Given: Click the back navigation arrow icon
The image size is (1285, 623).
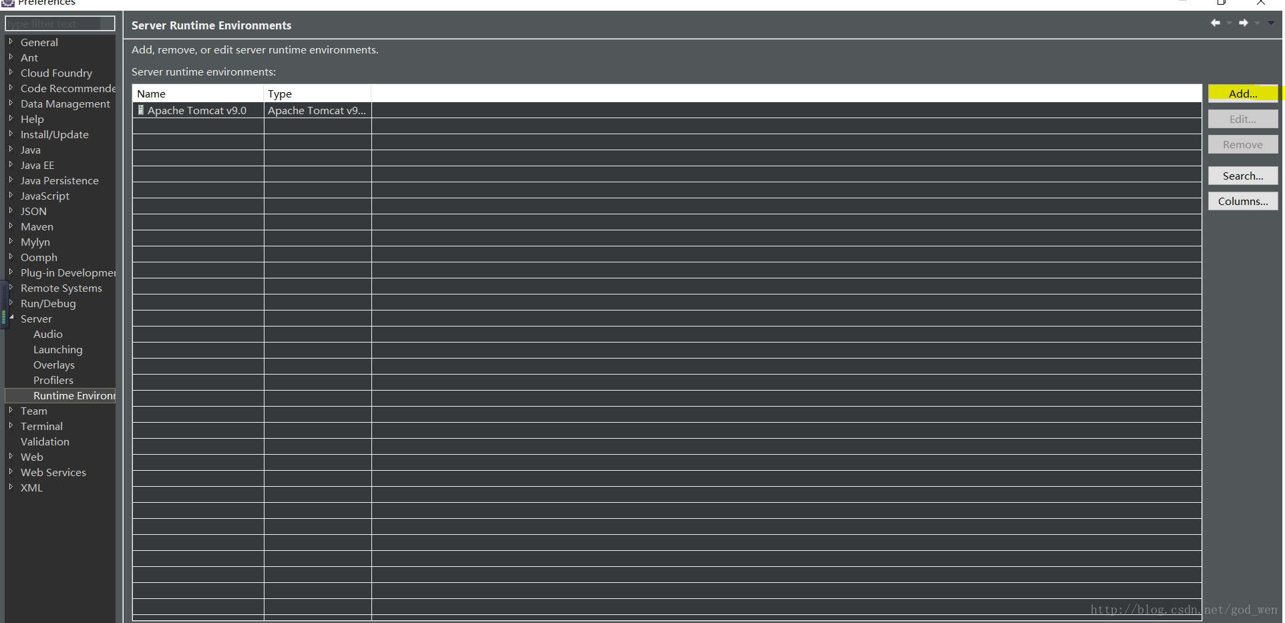Looking at the screenshot, I should (x=1216, y=23).
